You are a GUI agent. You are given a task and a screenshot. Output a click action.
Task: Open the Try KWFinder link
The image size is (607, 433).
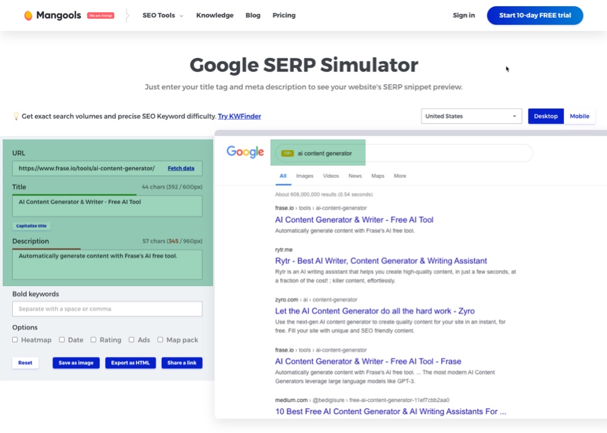[x=239, y=116]
